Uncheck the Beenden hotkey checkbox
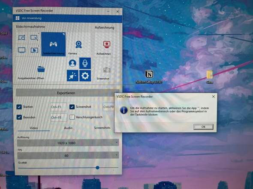This screenshot has width=253, height=189. [19, 117]
